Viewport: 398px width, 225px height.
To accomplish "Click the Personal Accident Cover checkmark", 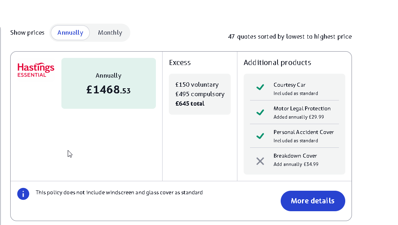I will click(x=260, y=136).
